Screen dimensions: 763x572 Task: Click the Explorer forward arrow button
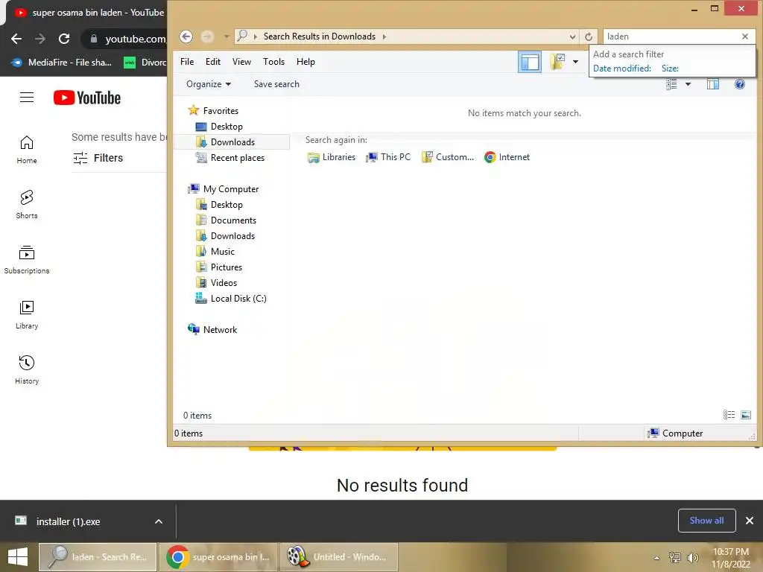(207, 36)
